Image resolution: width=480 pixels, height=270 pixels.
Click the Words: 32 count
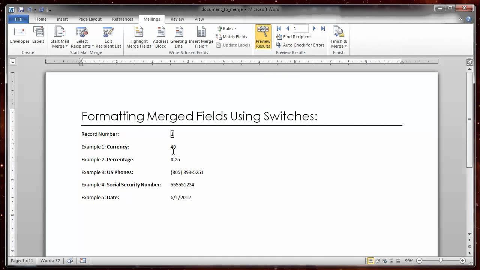click(x=50, y=261)
